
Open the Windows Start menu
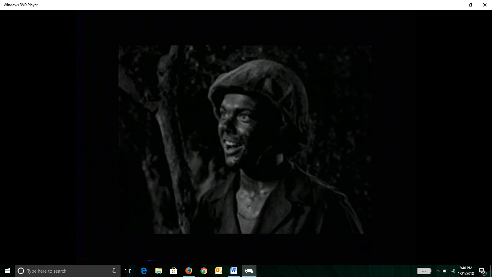[x=7, y=271]
